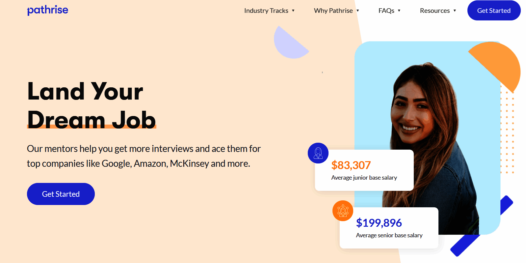
Task: Click the blue person icon on junior salary card
Action: (318, 153)
